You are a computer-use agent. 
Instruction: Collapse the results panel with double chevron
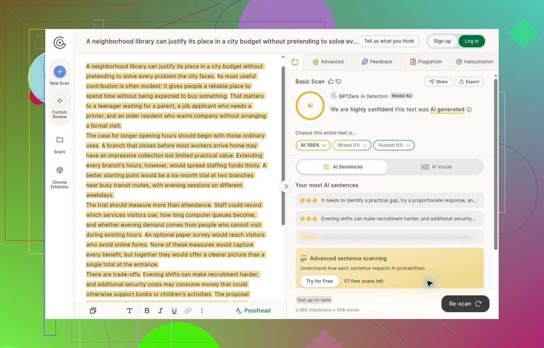click(x=286, y=186)
